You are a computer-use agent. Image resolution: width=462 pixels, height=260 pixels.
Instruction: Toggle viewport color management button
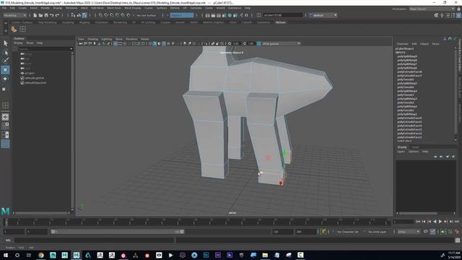pyautogui.click(x=258, y=43)
